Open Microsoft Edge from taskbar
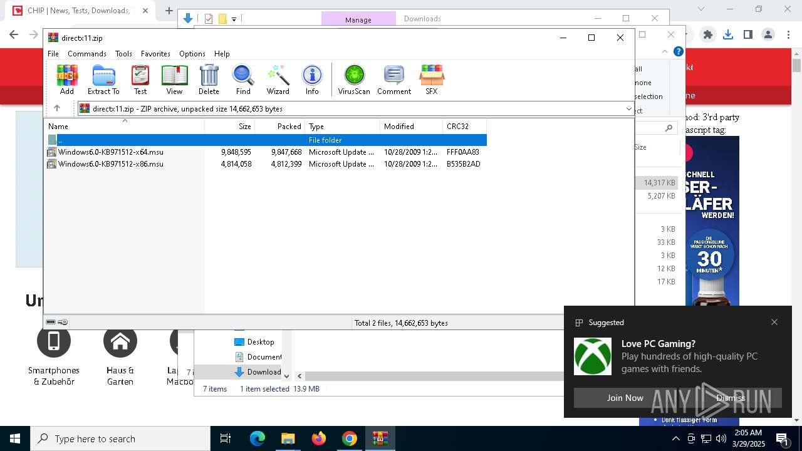The image size is (802, 451). [258, 438]
